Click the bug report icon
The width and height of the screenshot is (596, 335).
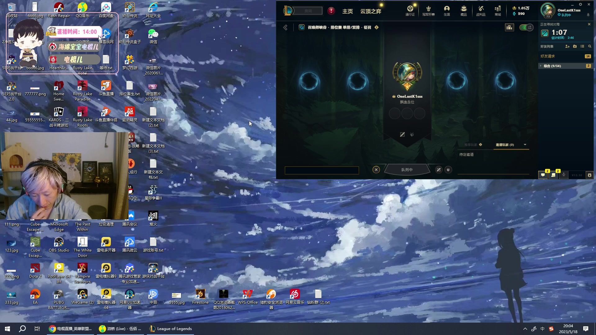[589, 175]
